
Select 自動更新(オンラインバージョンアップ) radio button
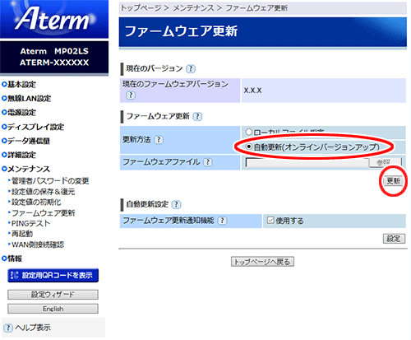[248, 147]
